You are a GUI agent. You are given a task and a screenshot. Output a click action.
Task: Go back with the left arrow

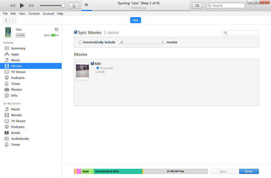pyautogui.click(x=6, y=20)
